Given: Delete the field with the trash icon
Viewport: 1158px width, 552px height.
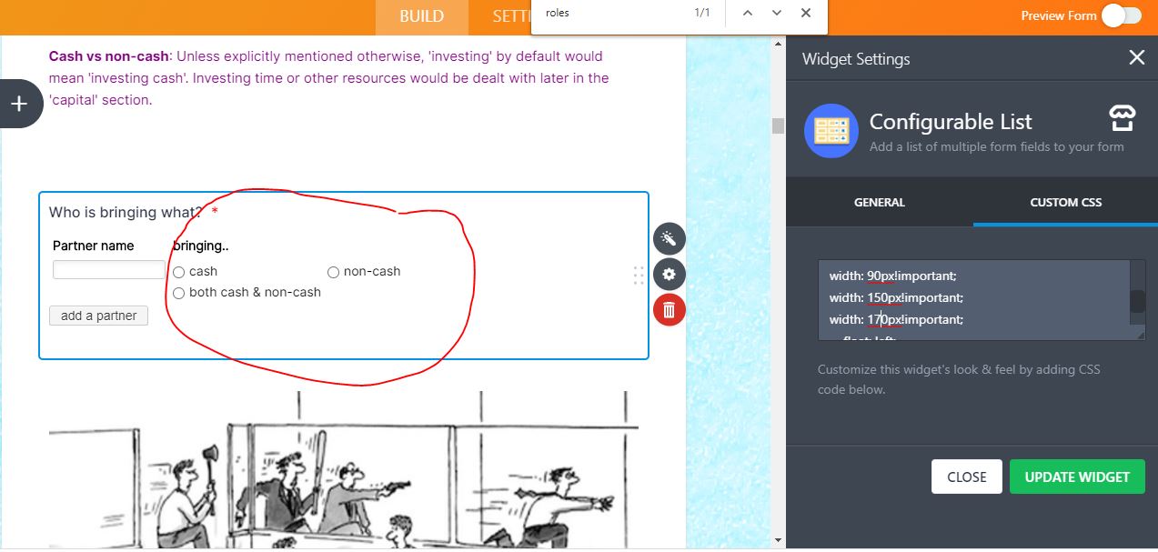Looking at the screenshot, I should 669,310.
